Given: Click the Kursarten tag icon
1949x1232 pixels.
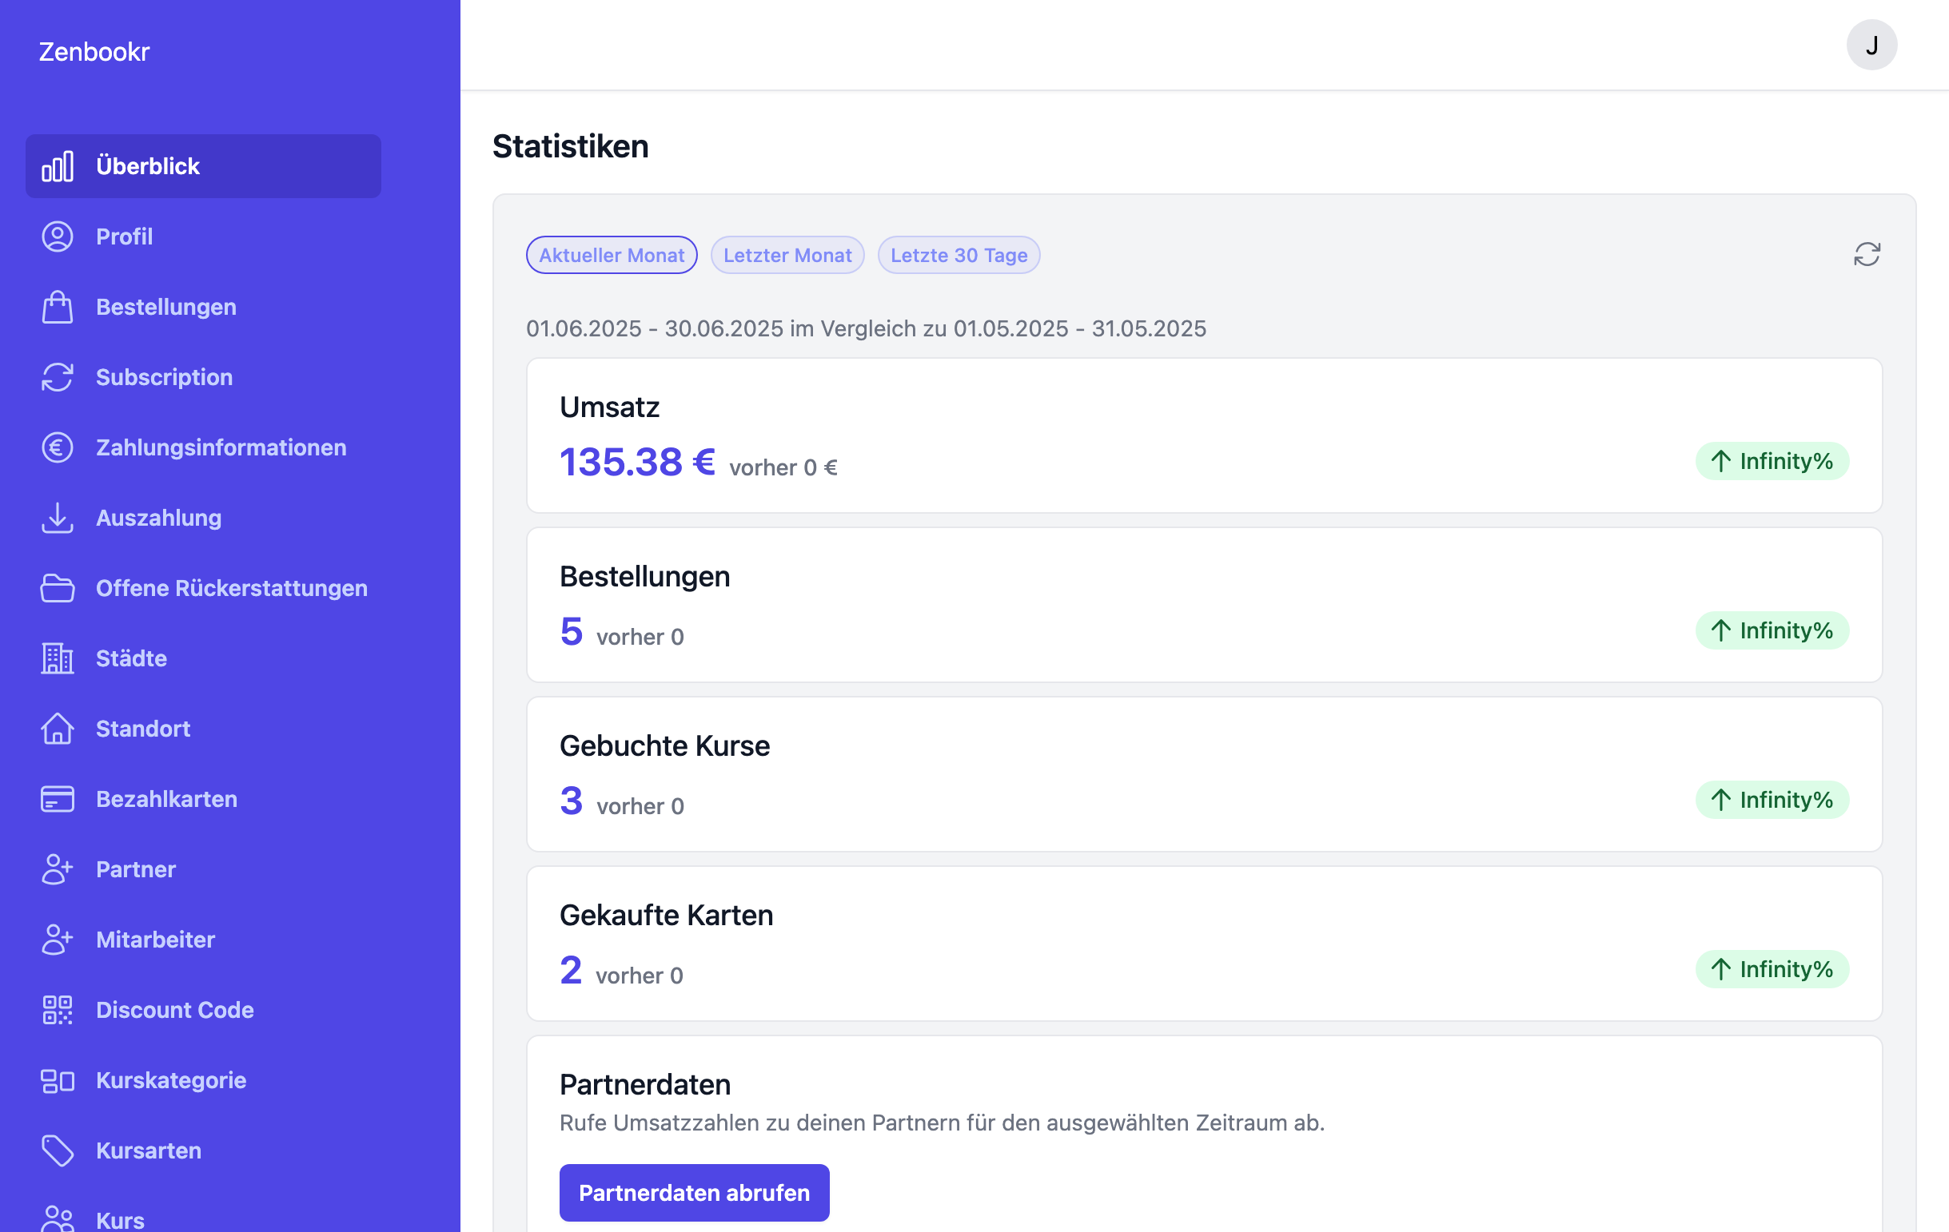Looking at the screenshot, I should (x=58, y=1151).
